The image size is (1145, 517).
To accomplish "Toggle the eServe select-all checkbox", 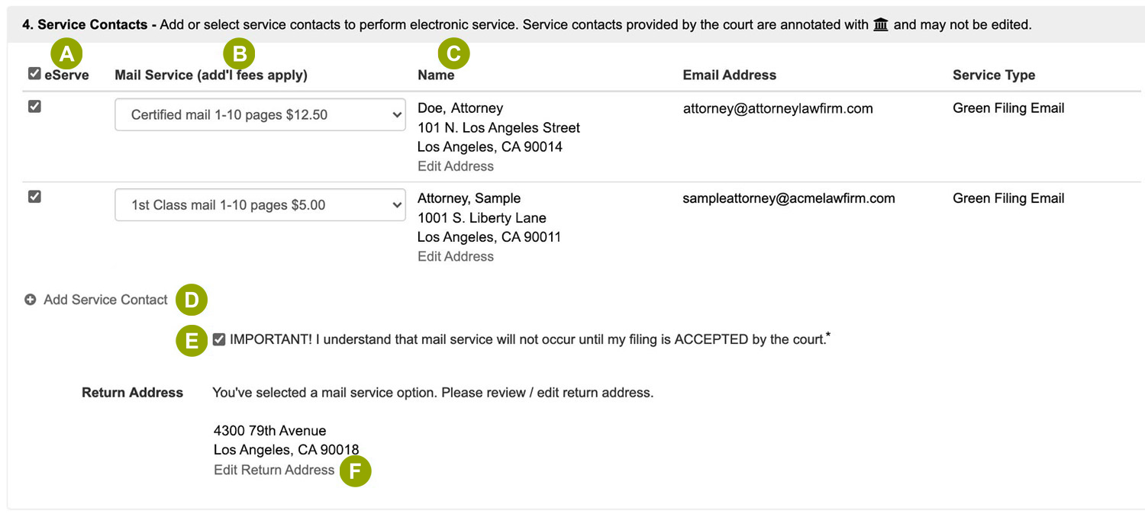I will click(x=34, y=74).
